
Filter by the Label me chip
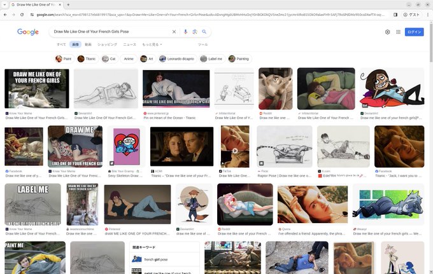[x=211, y=58]
